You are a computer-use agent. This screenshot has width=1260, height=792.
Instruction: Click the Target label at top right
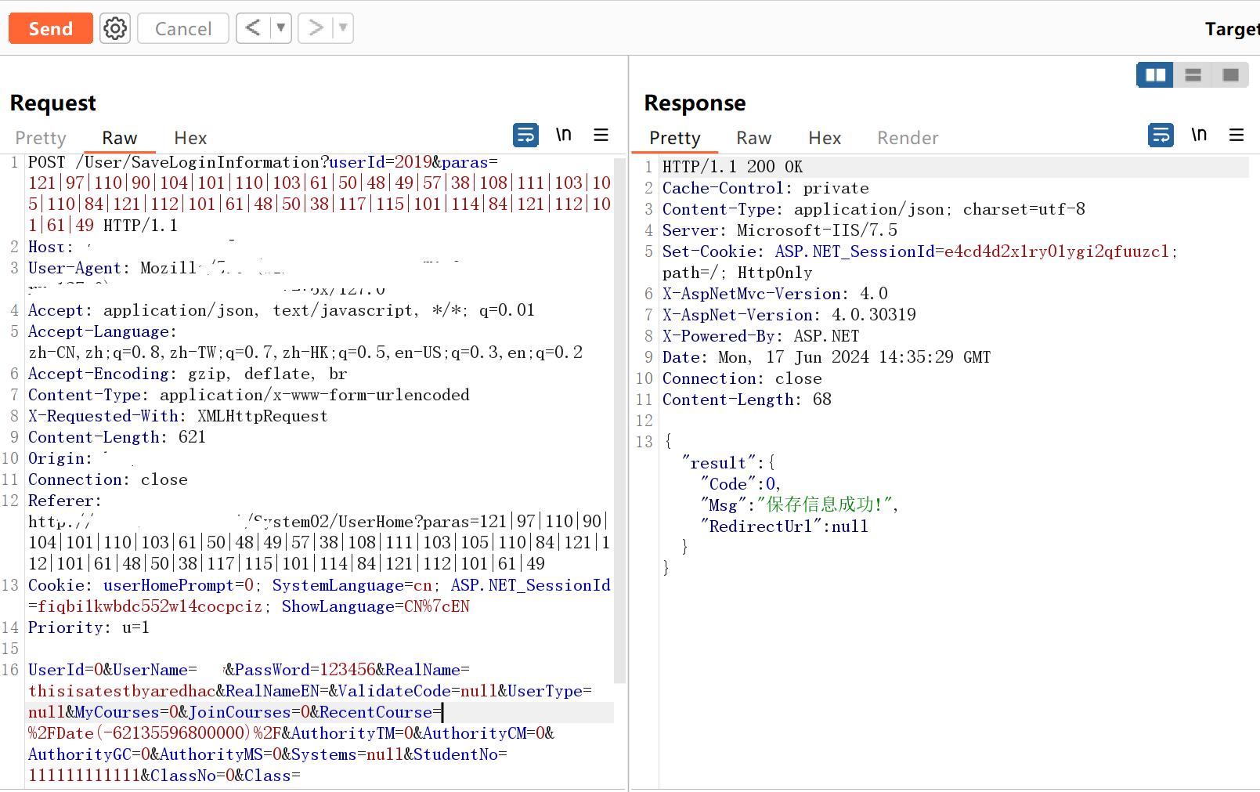(1232, 29)
